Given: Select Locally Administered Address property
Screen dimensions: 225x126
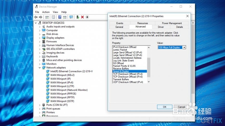Looking at the screenshot, I should click(x=127, y=58).
